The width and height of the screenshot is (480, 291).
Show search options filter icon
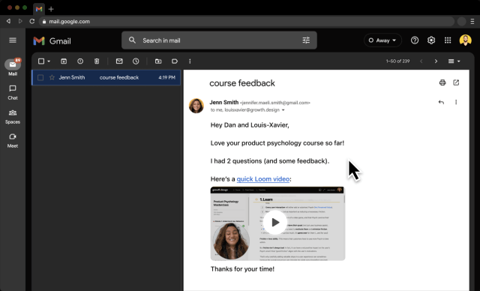(306, 40)
